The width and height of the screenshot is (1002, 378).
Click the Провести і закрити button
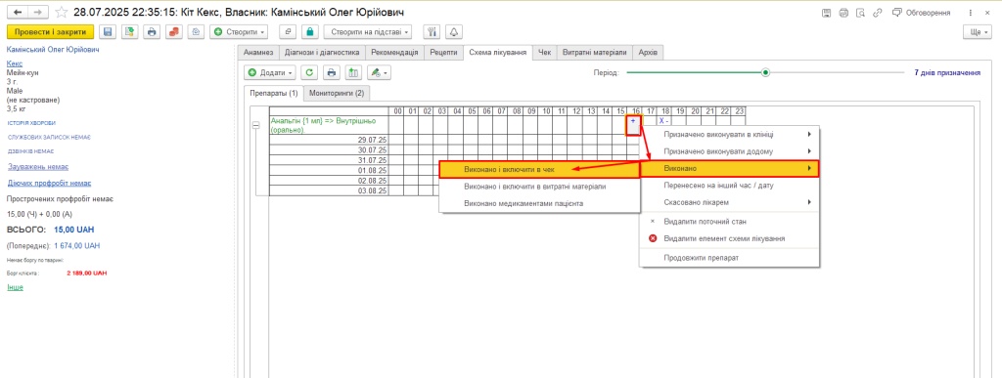51,31
